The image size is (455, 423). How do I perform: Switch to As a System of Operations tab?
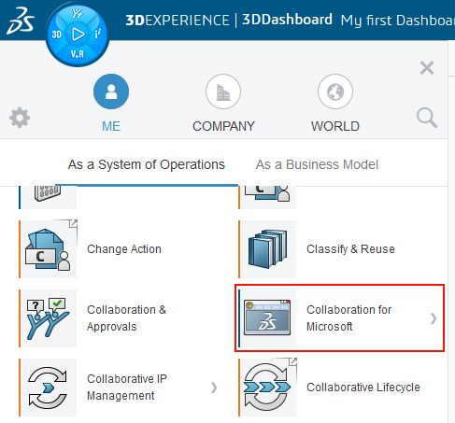click(x=147, y=164)
